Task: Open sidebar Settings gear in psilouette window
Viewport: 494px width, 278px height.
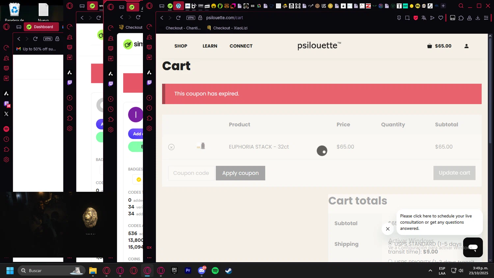Action: click(x=149, y=128)
